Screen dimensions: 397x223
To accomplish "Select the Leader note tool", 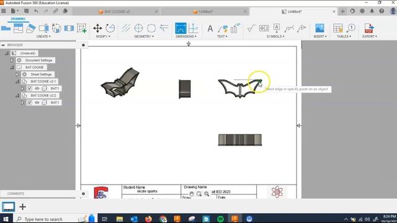I will (x=223, y=28).
